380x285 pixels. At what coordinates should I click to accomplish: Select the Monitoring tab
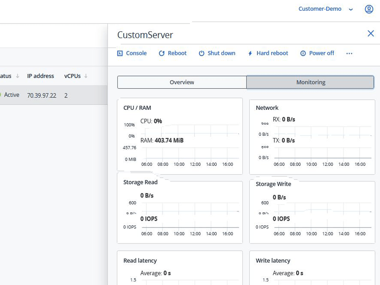point(311,82)
